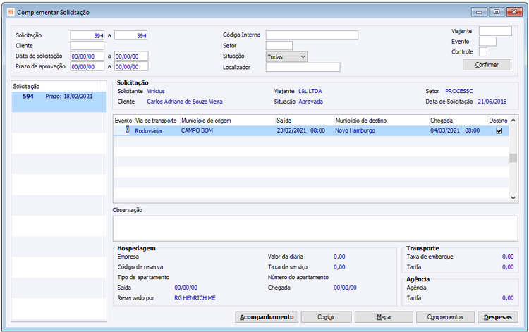Open the Situação dropdown showing Todas
This screenshot has height=332, width=529.
coord(287,56)
